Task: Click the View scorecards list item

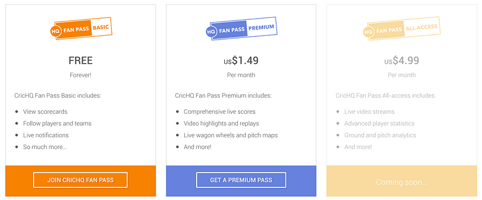Action: point(45,112)
